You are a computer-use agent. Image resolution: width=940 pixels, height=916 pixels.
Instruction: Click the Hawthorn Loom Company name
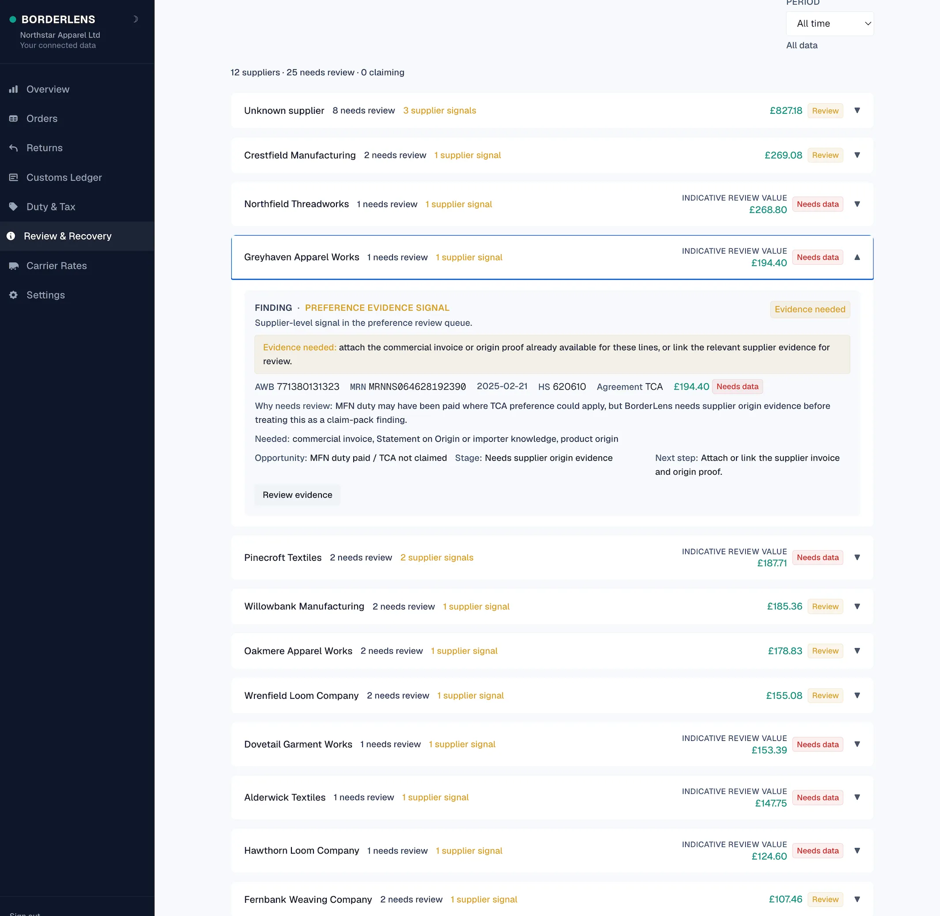click(301, 851)
